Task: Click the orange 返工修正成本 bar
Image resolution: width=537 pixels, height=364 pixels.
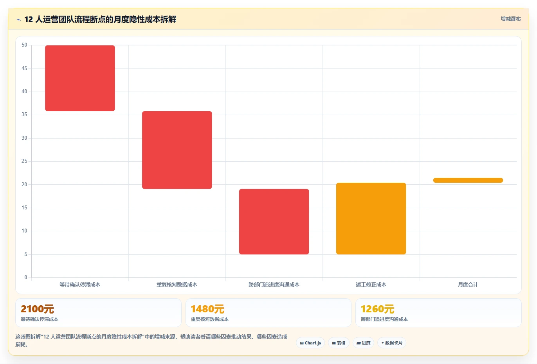Action: [x=371, y=218]
